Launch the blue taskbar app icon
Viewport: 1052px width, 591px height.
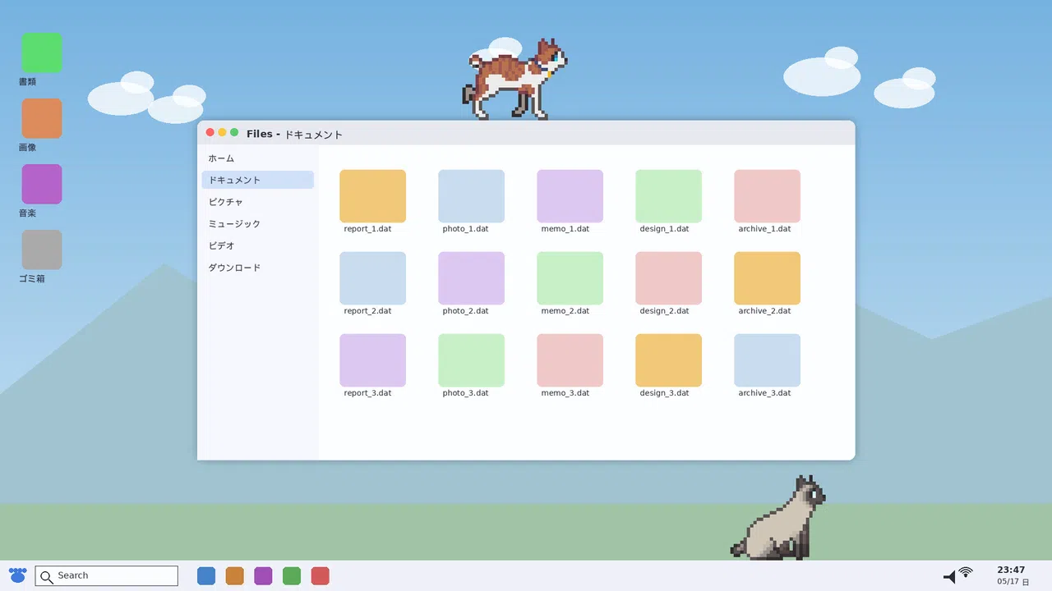point(206,576)
